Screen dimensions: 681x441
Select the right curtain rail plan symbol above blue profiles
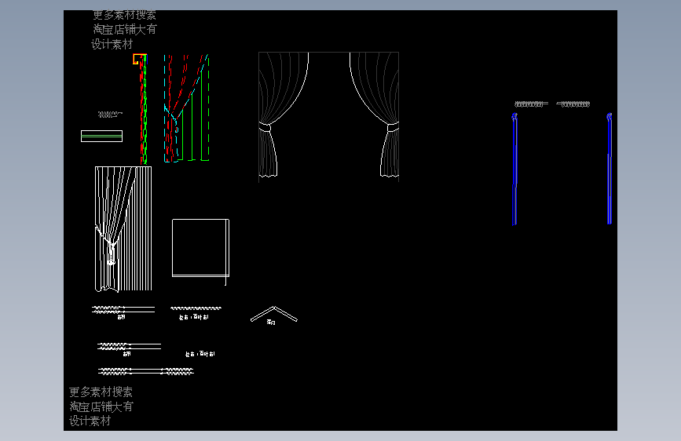point(573,104)
